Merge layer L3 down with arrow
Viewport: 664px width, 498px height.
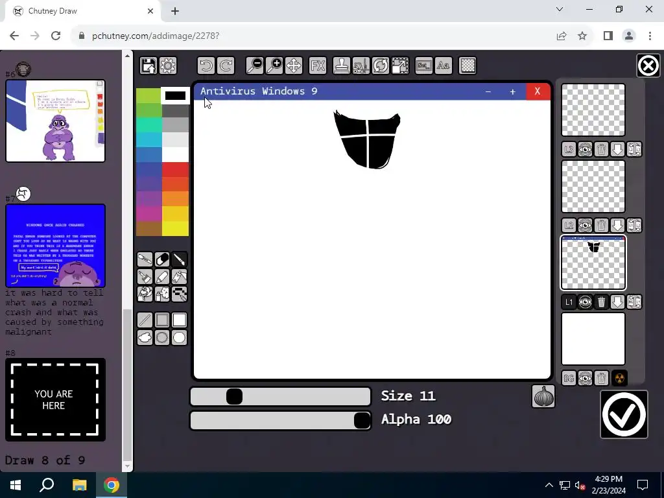pyautogui.click(x=618, y=149)
